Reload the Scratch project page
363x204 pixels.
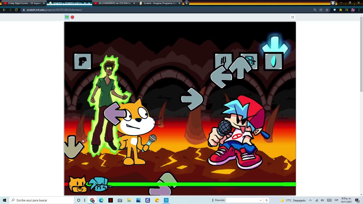tap(16, 10)
